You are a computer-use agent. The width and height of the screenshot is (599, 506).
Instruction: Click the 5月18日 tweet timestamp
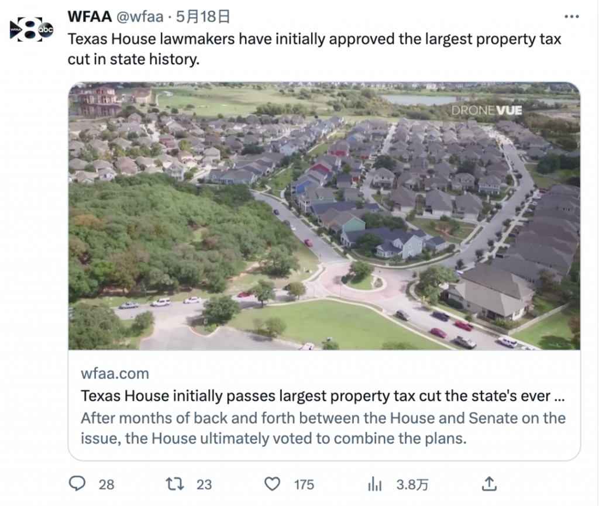pos(203,17)
